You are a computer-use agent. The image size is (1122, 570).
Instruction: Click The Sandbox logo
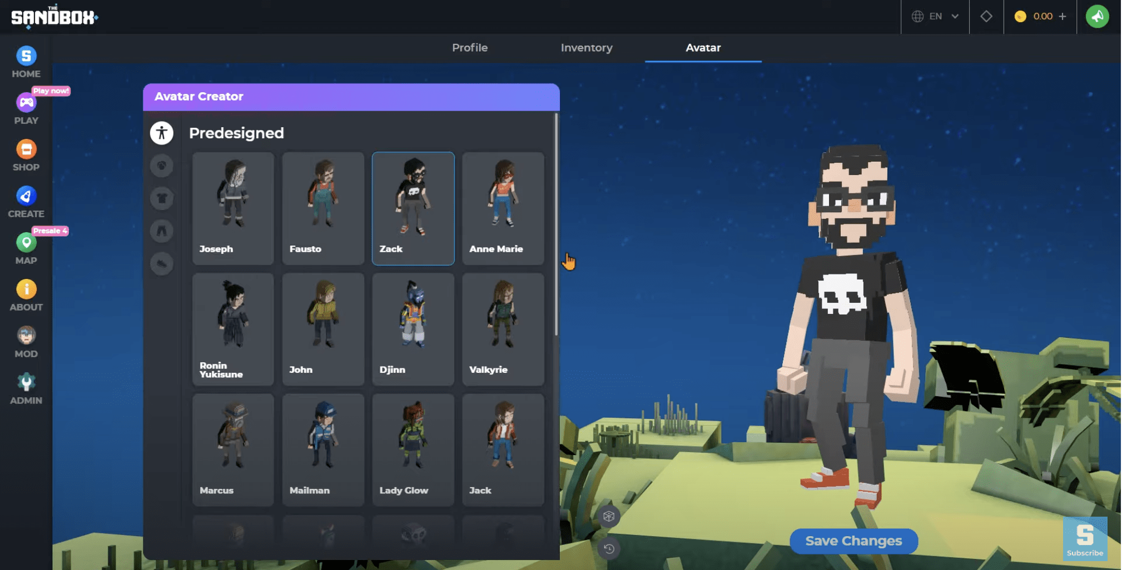(x=54, y=17)
